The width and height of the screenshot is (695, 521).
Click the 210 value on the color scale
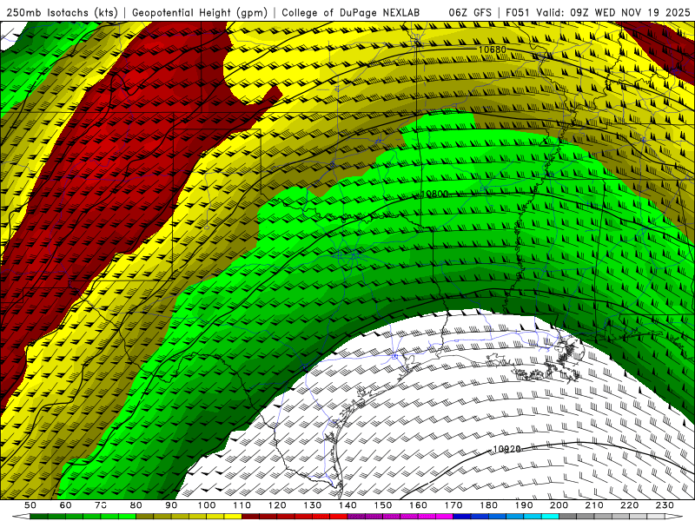coord(594,505)
